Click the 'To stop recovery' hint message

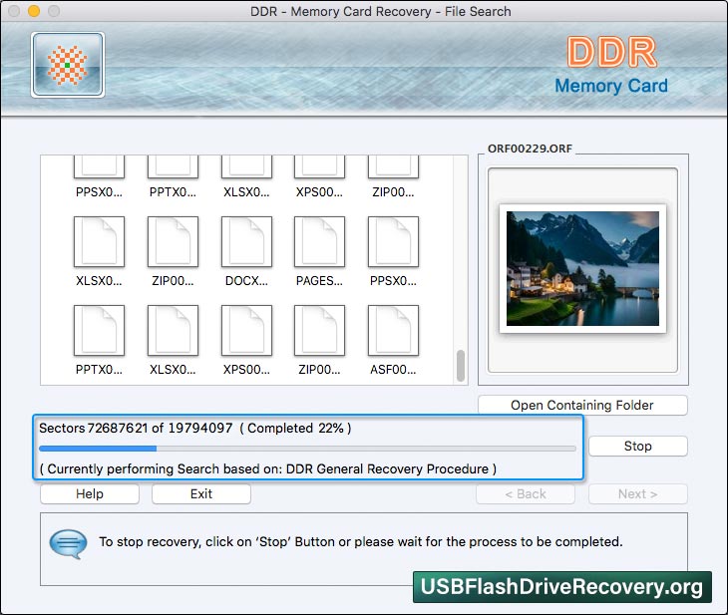pos(361,541)
